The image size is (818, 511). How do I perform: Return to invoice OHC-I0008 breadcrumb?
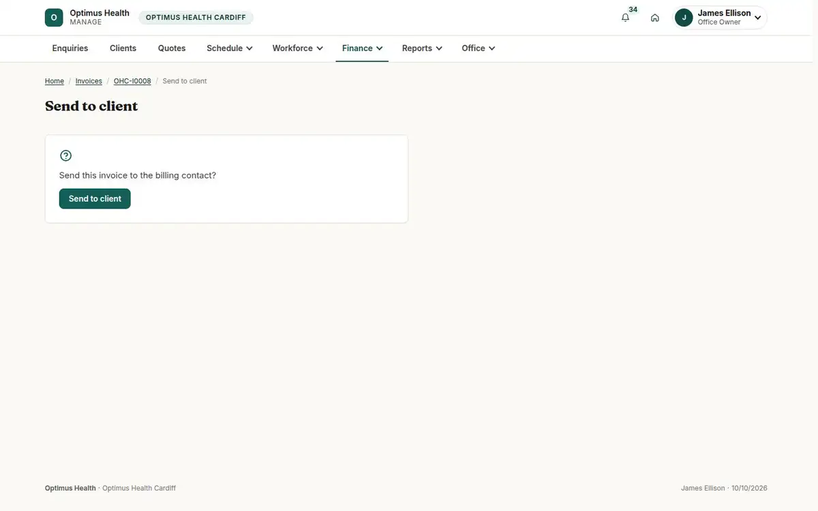132,81
